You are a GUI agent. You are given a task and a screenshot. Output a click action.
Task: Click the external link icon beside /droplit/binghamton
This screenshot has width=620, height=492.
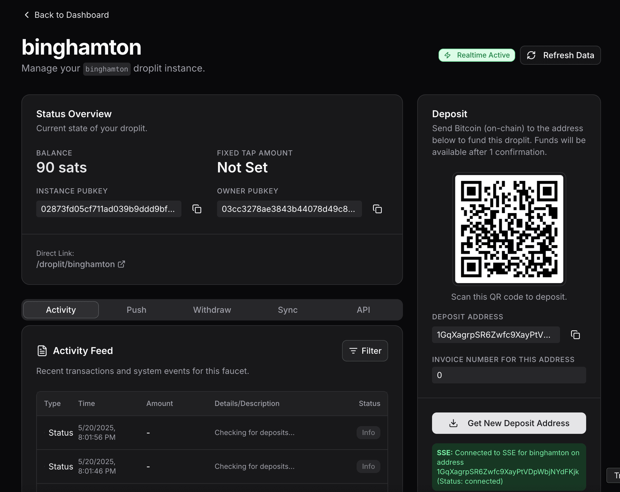pos(121,264)
